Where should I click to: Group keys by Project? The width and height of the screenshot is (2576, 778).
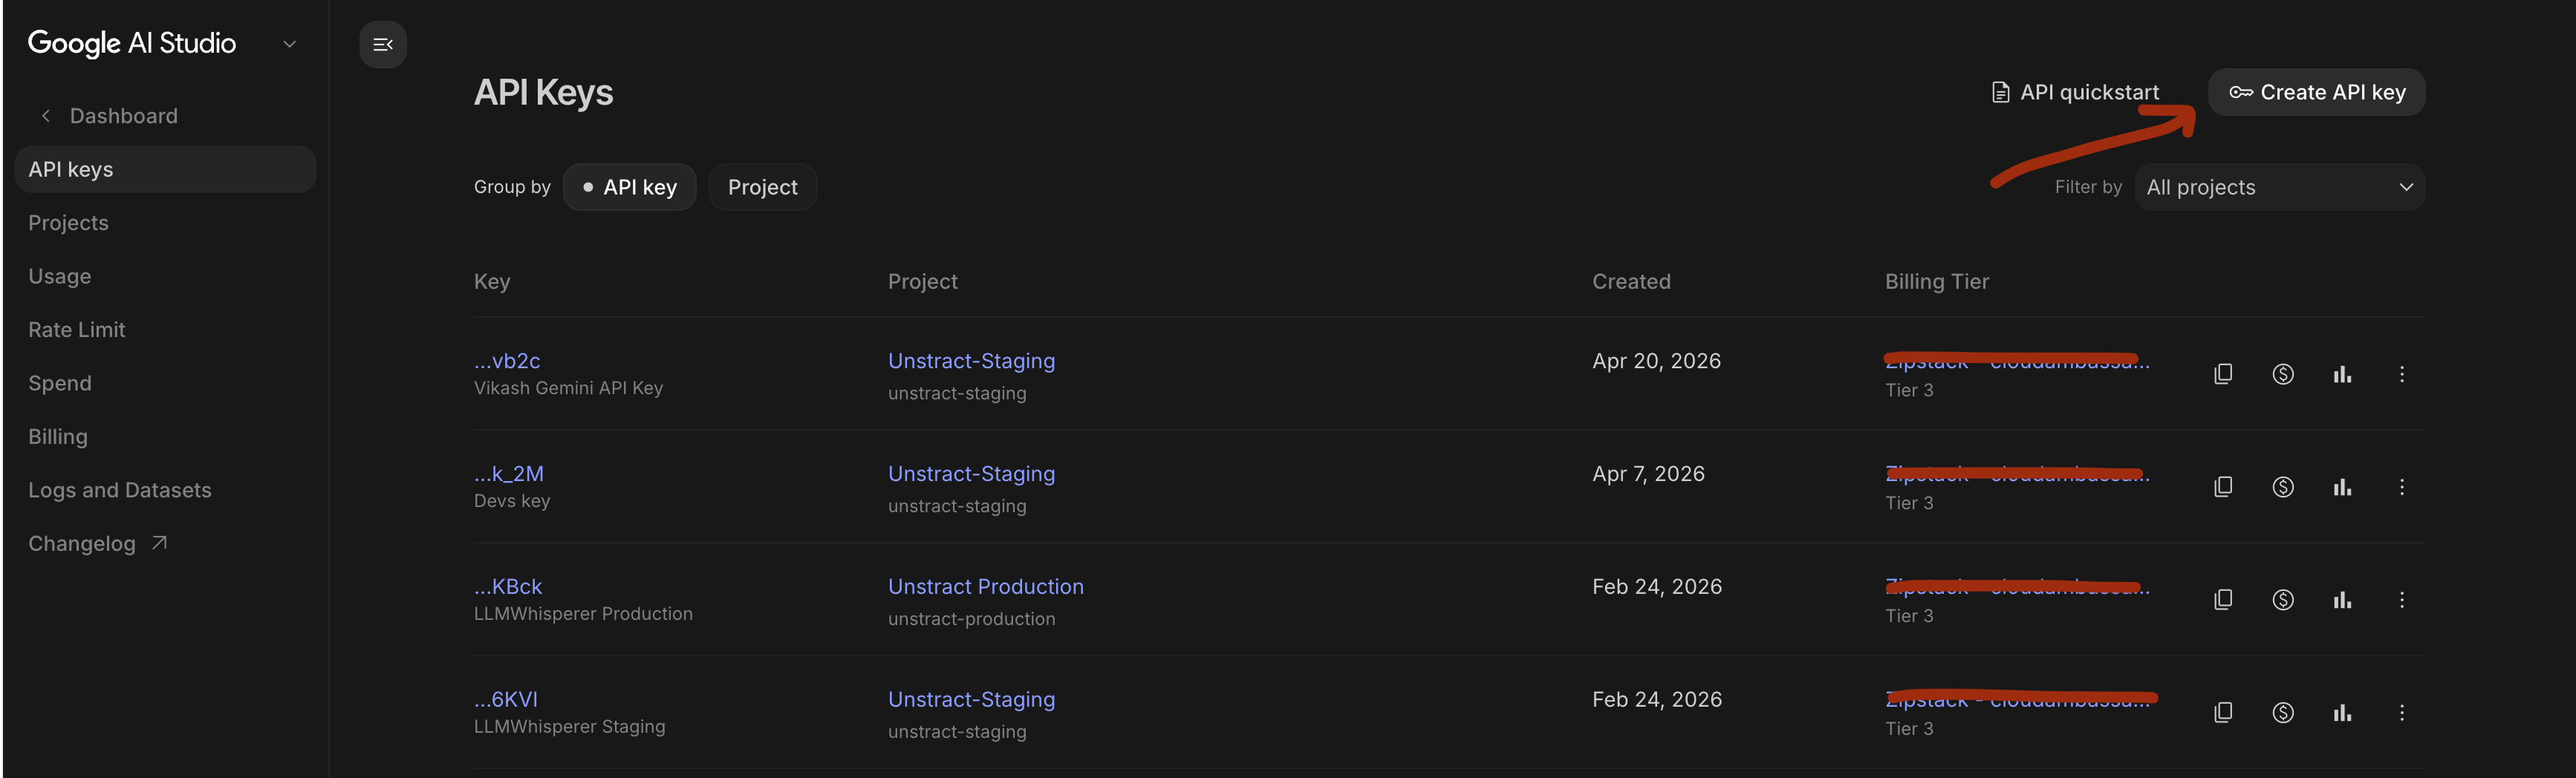point(762,187)
